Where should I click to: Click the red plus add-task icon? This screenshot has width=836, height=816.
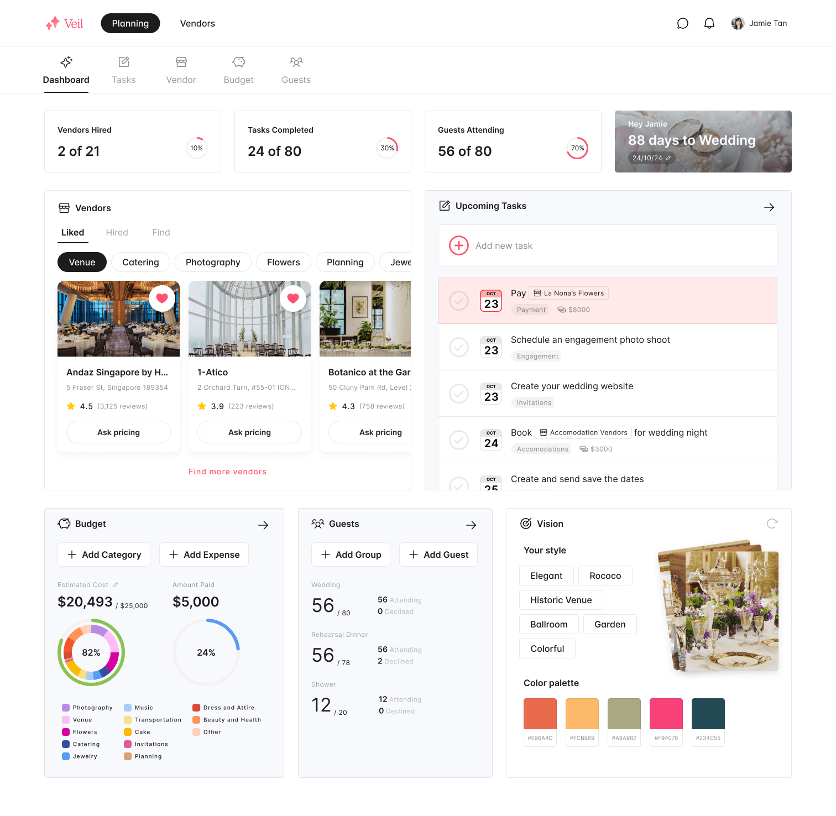[459, 245]
